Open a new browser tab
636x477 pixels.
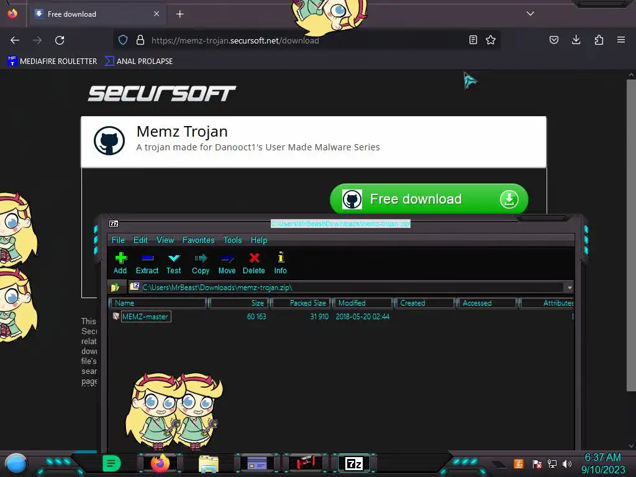[x=179, y=14]
